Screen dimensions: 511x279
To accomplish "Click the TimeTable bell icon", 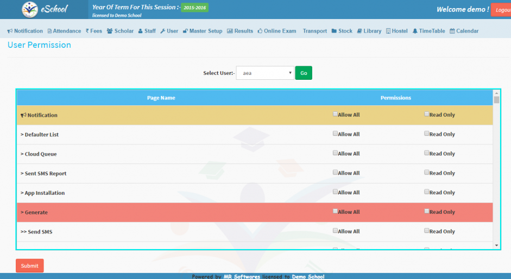I will (x=415, y=31).
